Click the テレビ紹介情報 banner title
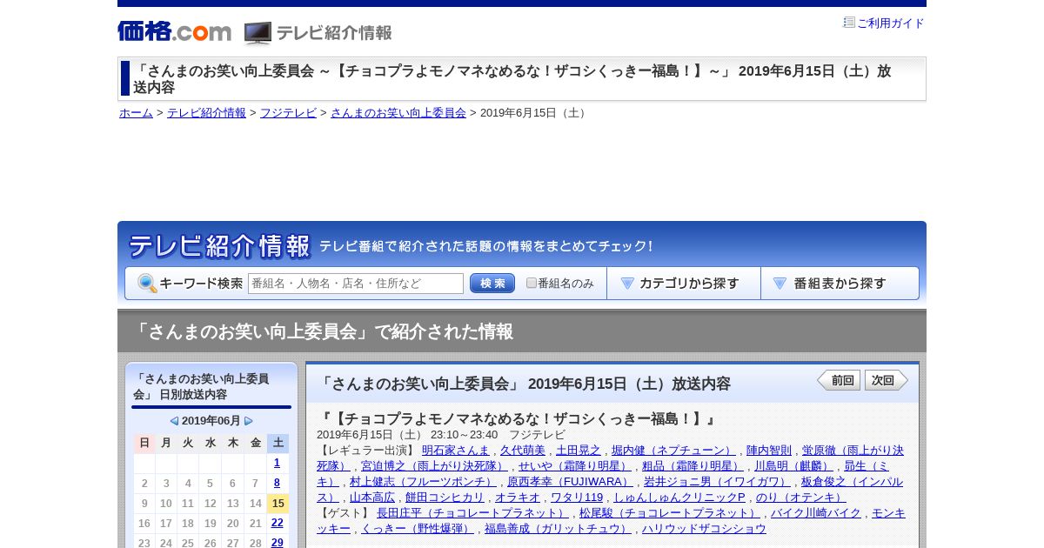 point(219,246)
